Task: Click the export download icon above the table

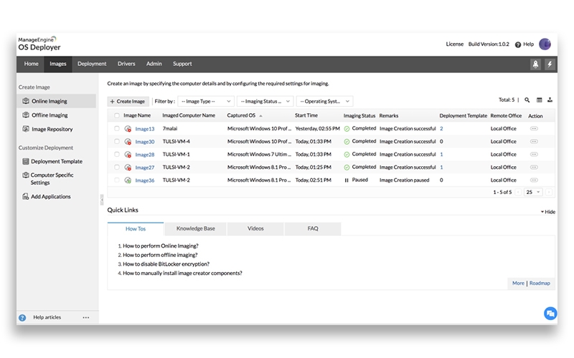Action: pos(550,100)
